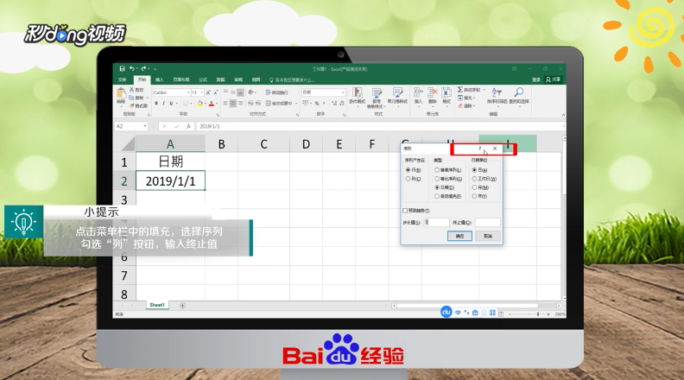Open Format as Table icon
This screenshot has width=684, height=380.
tap(377, 92)
